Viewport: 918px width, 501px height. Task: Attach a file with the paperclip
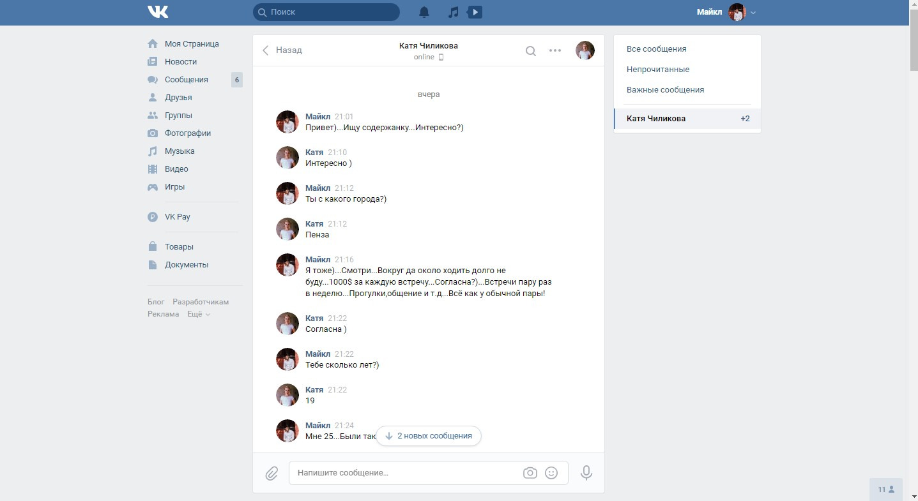tap(272, 474)
